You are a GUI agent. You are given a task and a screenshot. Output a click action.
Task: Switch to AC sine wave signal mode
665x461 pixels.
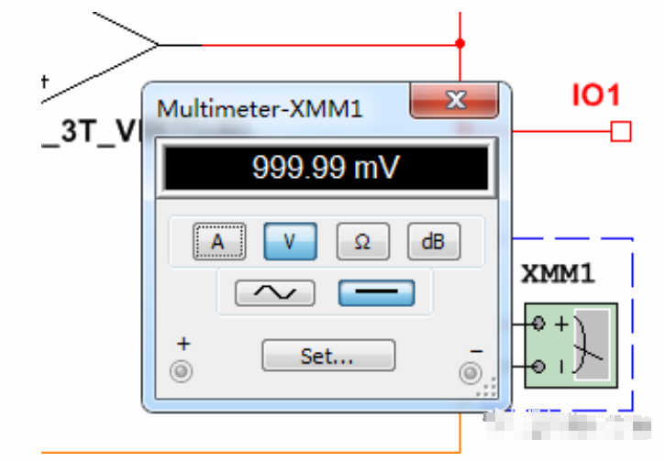click(x=275, y=292)
